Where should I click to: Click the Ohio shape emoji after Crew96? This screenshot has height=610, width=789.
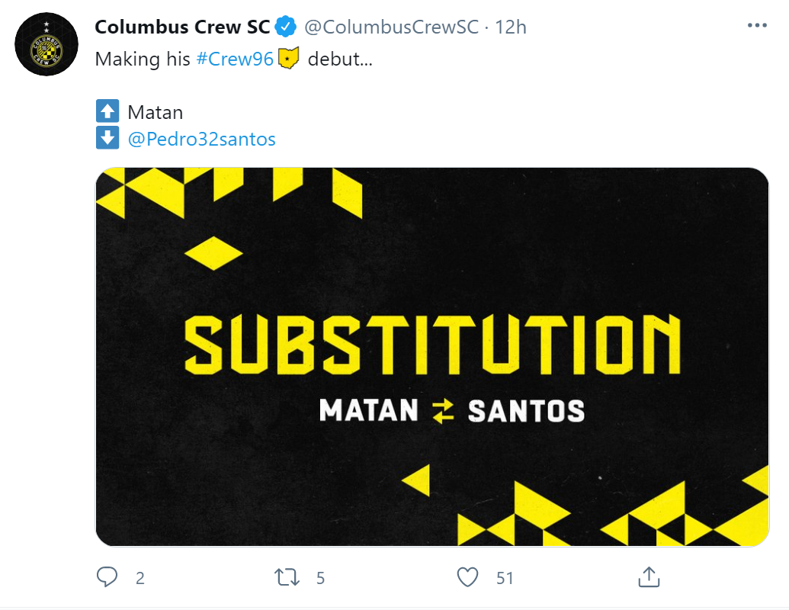point(288,57)
